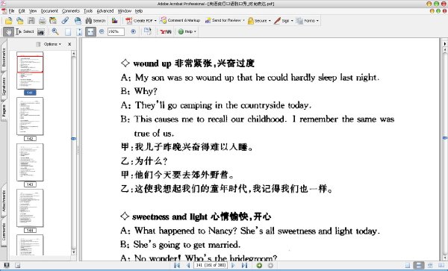Select the Zoom In magnifier tool
The width and height of the screenshot is (448, 271).
tap(55, 31)
